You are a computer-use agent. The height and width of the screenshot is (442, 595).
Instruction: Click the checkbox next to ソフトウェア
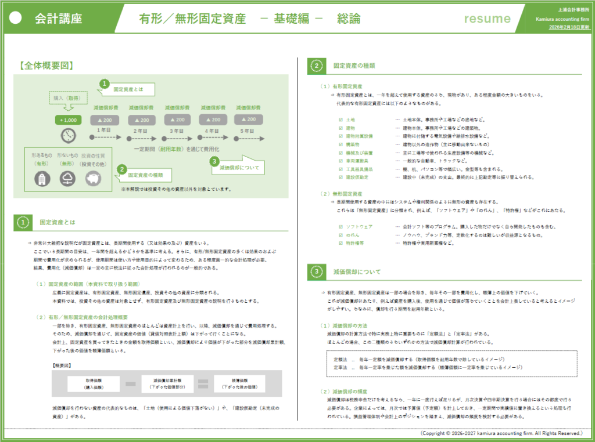(x=341, y=227)
